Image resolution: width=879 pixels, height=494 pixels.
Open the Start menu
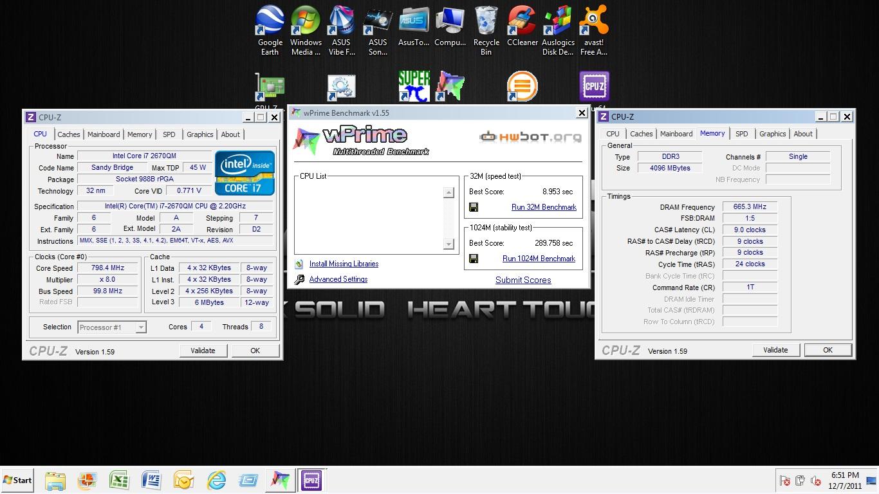pos(17,480)
